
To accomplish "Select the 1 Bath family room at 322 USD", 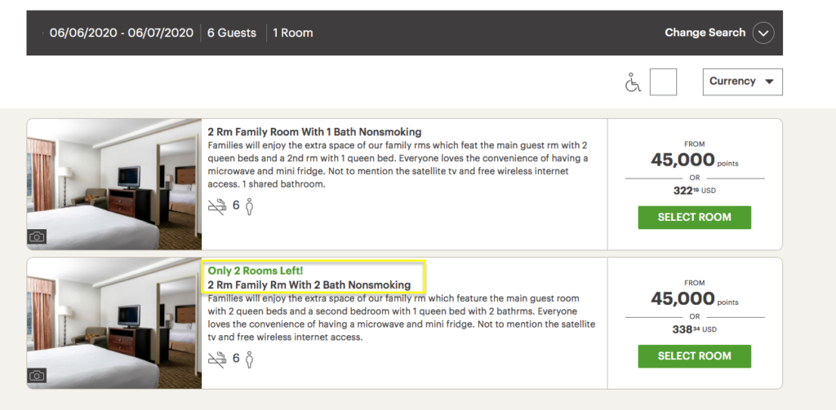I will 694,218.
